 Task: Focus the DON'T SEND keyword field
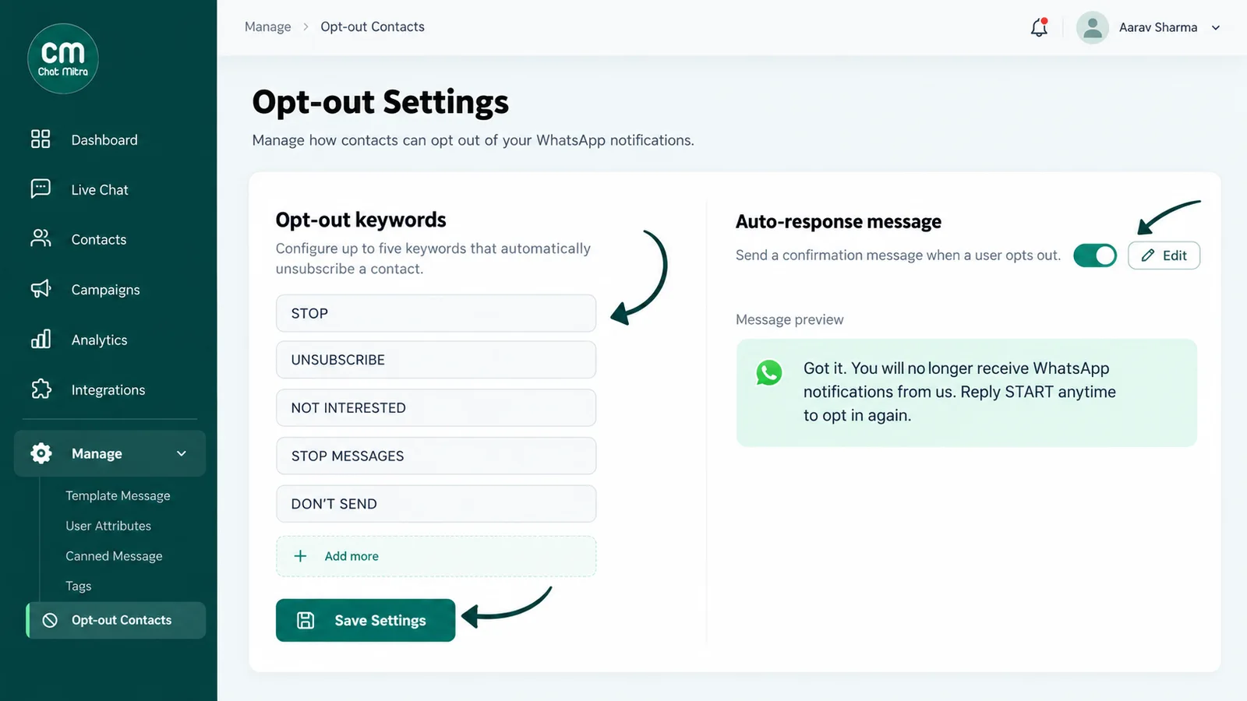pyautogui.click(x=436, y=504)
